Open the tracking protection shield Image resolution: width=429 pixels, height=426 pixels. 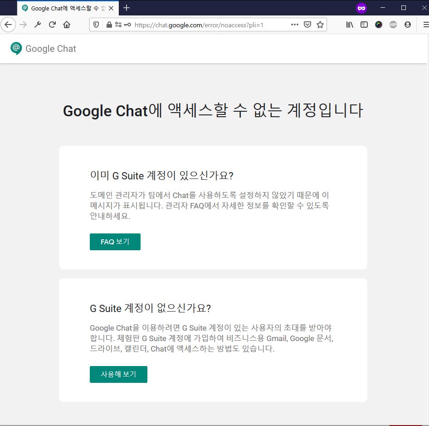point(96,25)
